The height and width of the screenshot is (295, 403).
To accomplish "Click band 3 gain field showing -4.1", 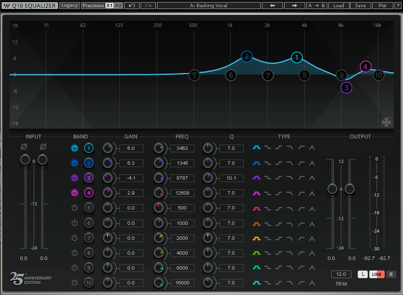I will pos(131,178).
